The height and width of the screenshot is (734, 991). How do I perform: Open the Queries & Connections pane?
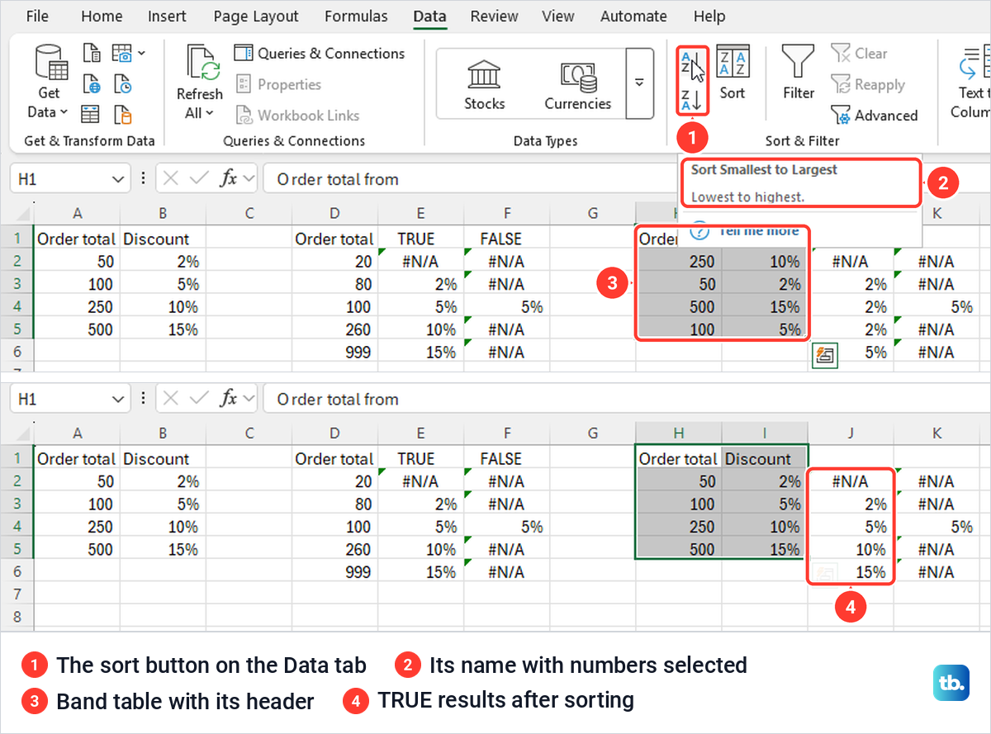click(320, 54)
